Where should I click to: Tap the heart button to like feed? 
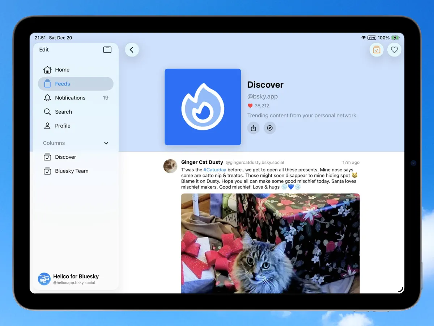point(394,50)
